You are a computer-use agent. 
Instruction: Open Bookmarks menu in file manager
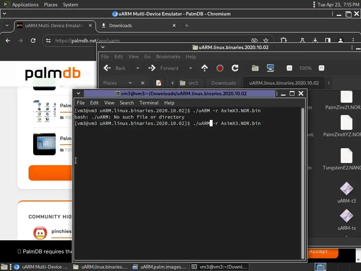168,56
